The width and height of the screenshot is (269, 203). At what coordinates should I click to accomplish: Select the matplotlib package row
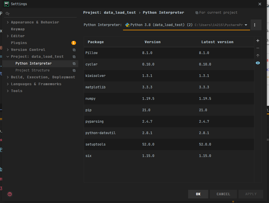point(169,87)
